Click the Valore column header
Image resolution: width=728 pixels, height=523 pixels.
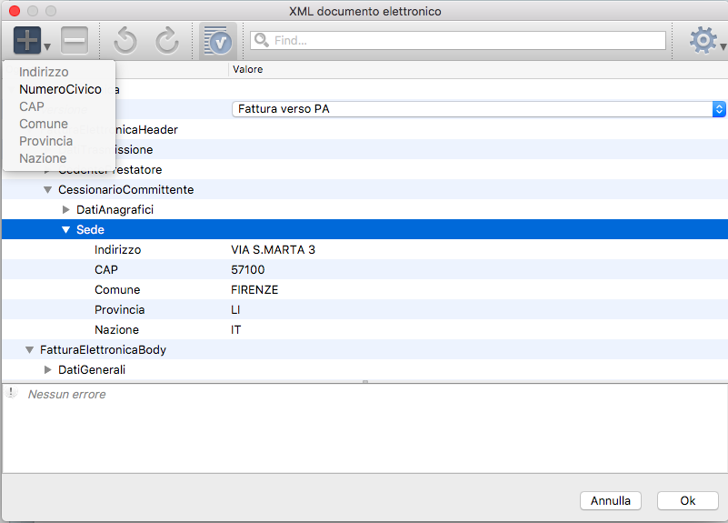(x=248, y=70)
